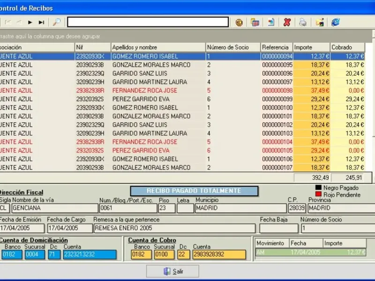Click the C.P. field showing 28039
This screenshot has width=375, height=281.
(297, 208)
